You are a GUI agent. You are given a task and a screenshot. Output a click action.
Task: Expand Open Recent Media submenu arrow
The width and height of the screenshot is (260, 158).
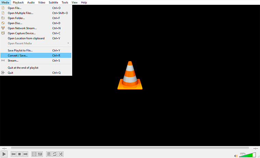68,43
